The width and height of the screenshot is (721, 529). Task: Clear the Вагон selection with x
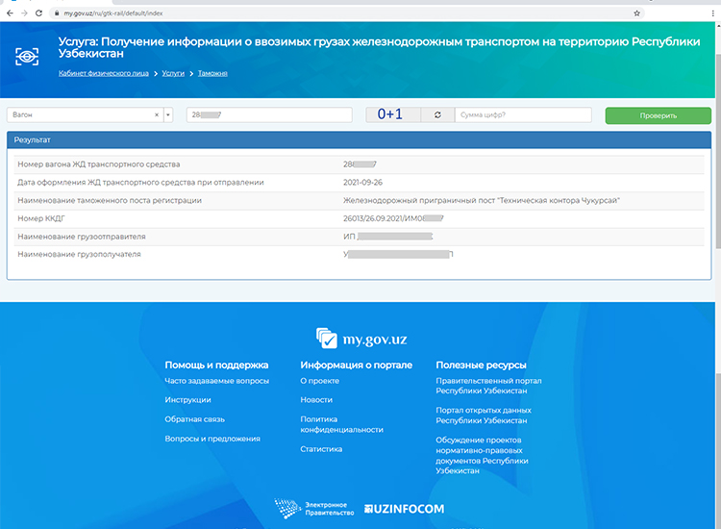[x=157, y=115]
